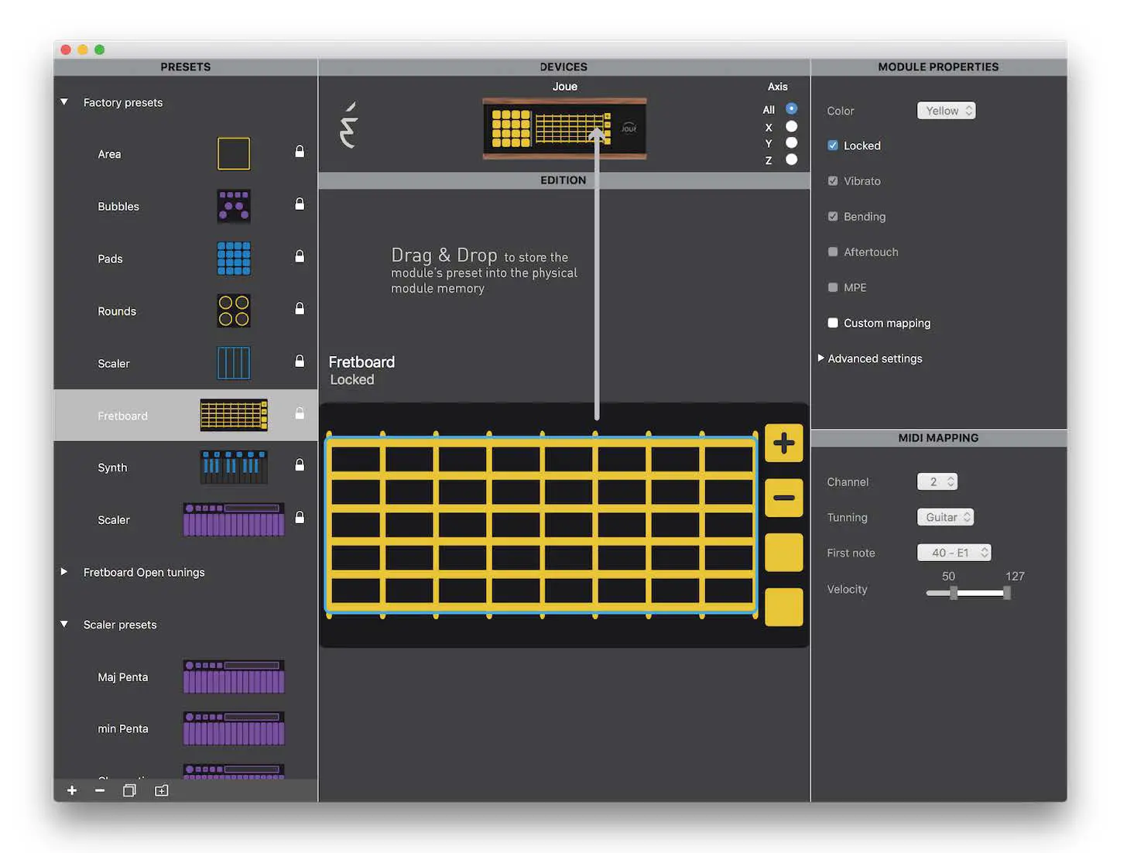
Task: Disable the Vibrato checkbox
Action: pos(833,180)
